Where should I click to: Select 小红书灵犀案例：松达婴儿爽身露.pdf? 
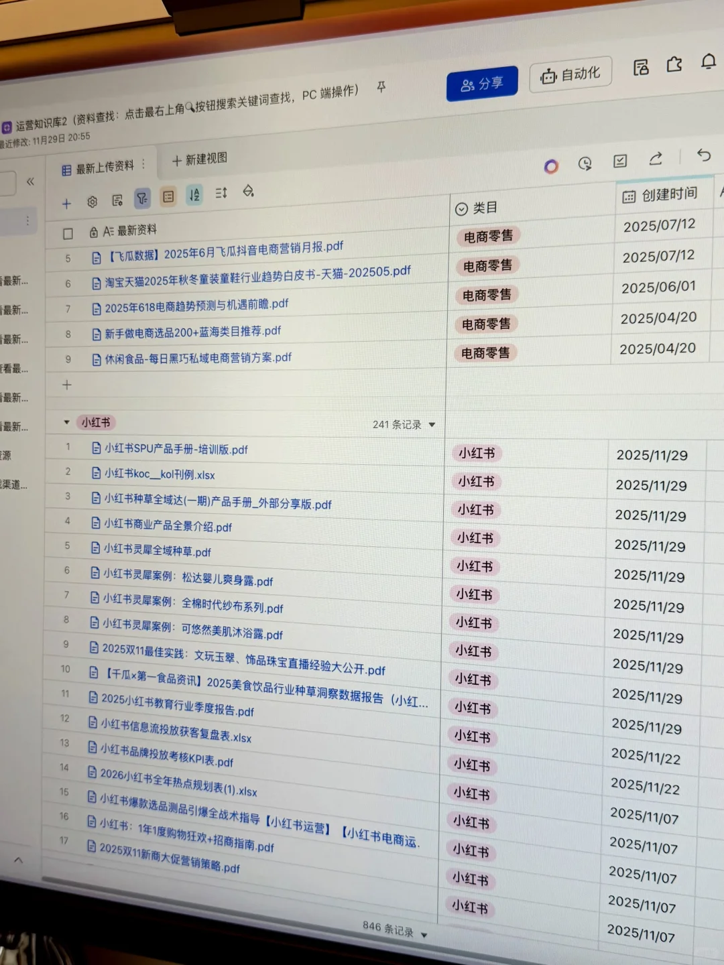point(188,577)
